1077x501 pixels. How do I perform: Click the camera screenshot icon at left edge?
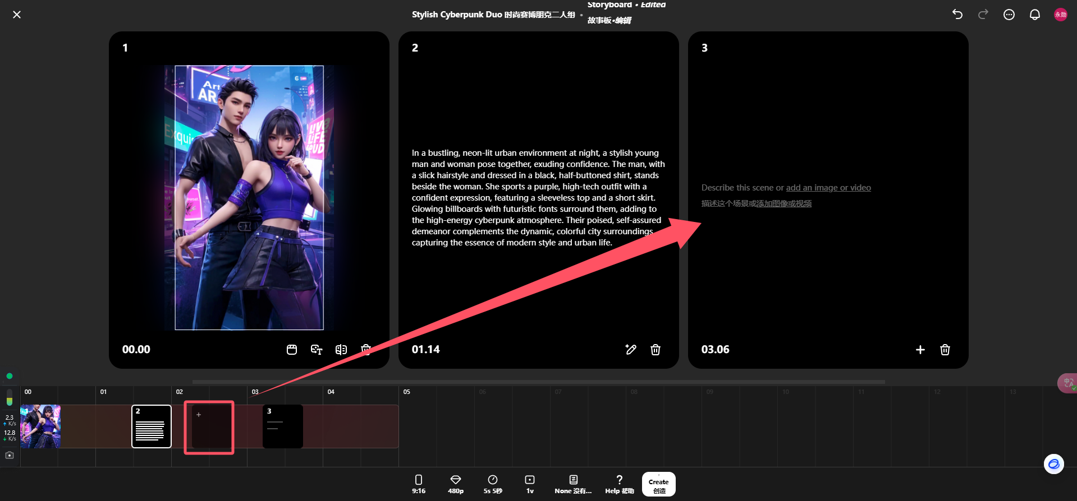[10, 455]
